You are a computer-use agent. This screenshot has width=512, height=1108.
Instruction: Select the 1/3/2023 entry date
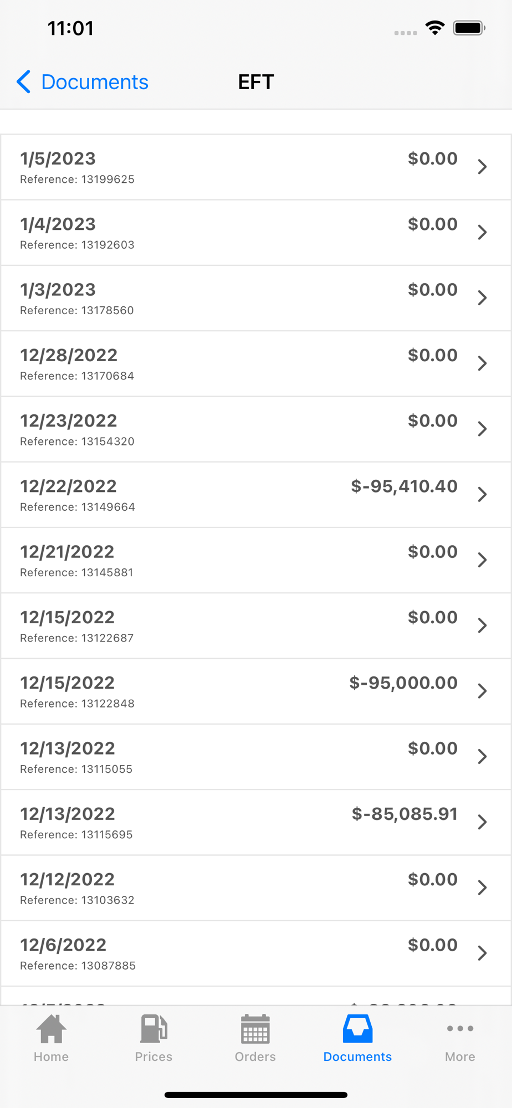point(58,290)
